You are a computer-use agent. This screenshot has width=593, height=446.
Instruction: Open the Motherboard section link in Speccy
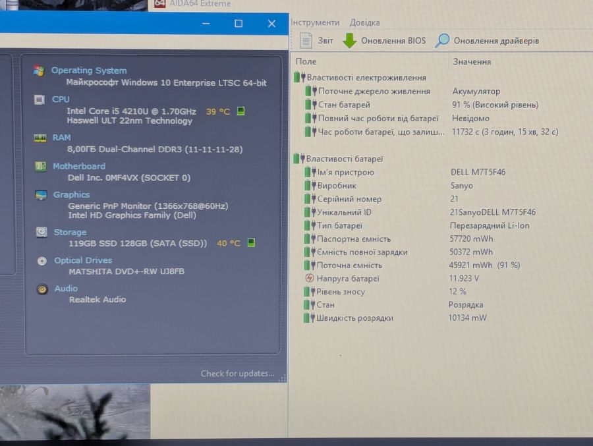(x=79, y=166)
